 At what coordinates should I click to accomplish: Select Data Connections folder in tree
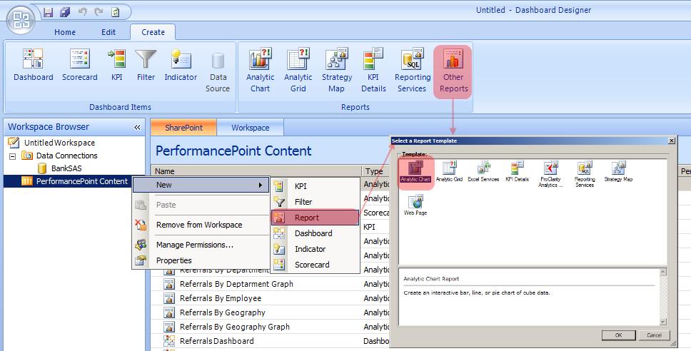(x=66, y=156)
